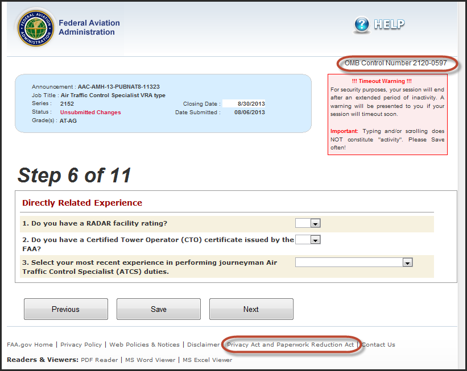Open Web Policies & Notices link
Screen dimensions: 467x371
point(144,344)
